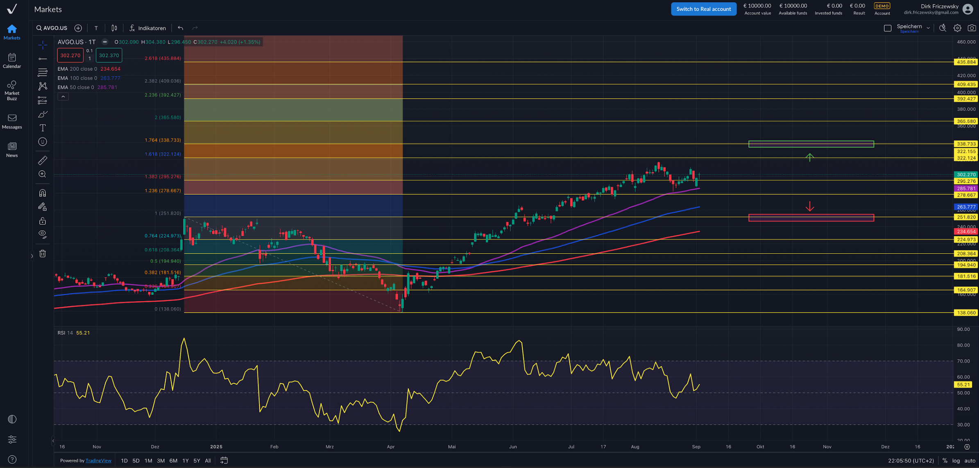Image resolution: width=979 pixels, height=468 pixels.
Task: Select the Fibonacci retracement tool
Action: pos(43,73)
